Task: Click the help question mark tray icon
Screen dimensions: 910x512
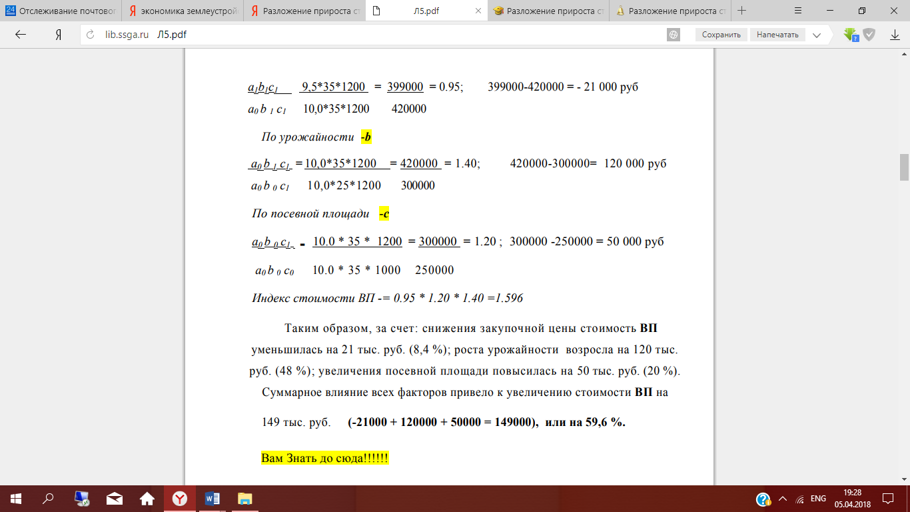Action: click(x=763, y=499)
